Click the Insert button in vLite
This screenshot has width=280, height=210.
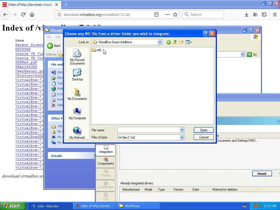coord(262,173)
